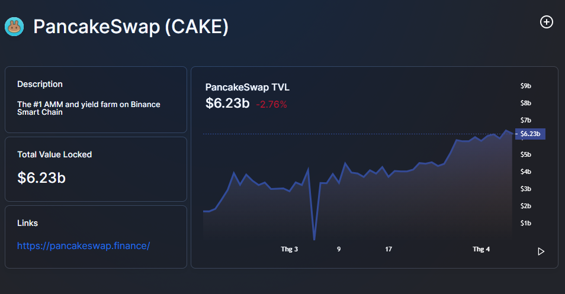Click the PancakeSwap (CAKE) page title
Screen dimensions: 565x294
(x=130, y=27)
